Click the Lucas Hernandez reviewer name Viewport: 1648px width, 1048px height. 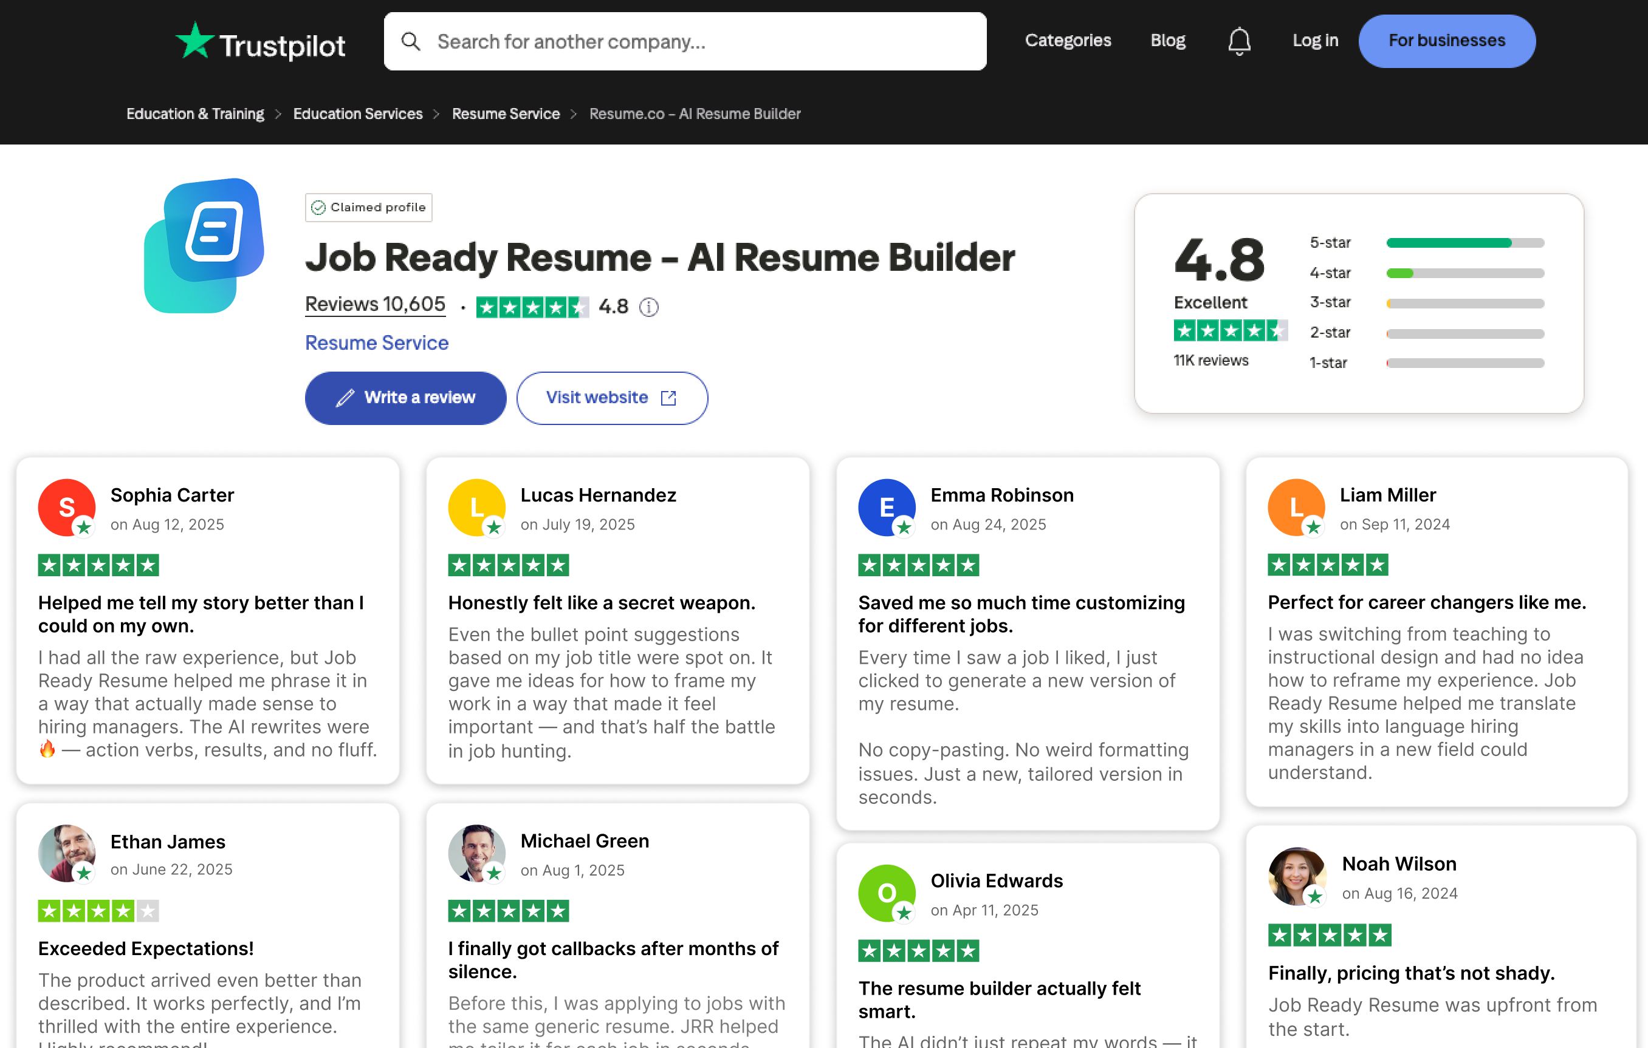[598, 495]
